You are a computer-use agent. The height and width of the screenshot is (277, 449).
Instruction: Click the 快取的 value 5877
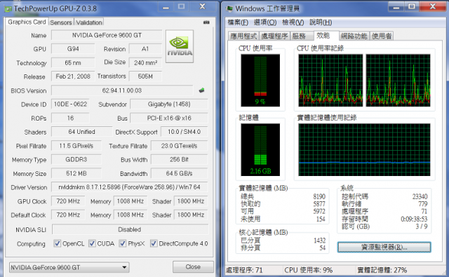[319, 204]
